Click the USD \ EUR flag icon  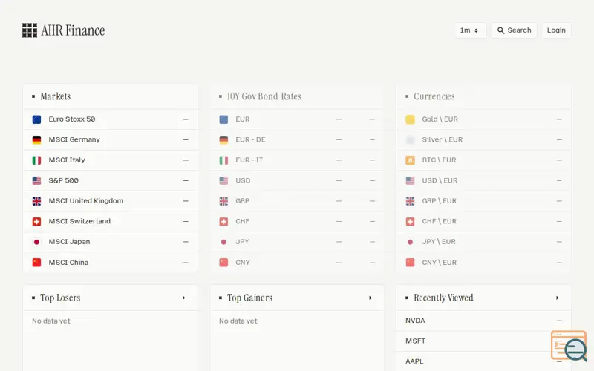pyautogui.click(x=411, y=181)
